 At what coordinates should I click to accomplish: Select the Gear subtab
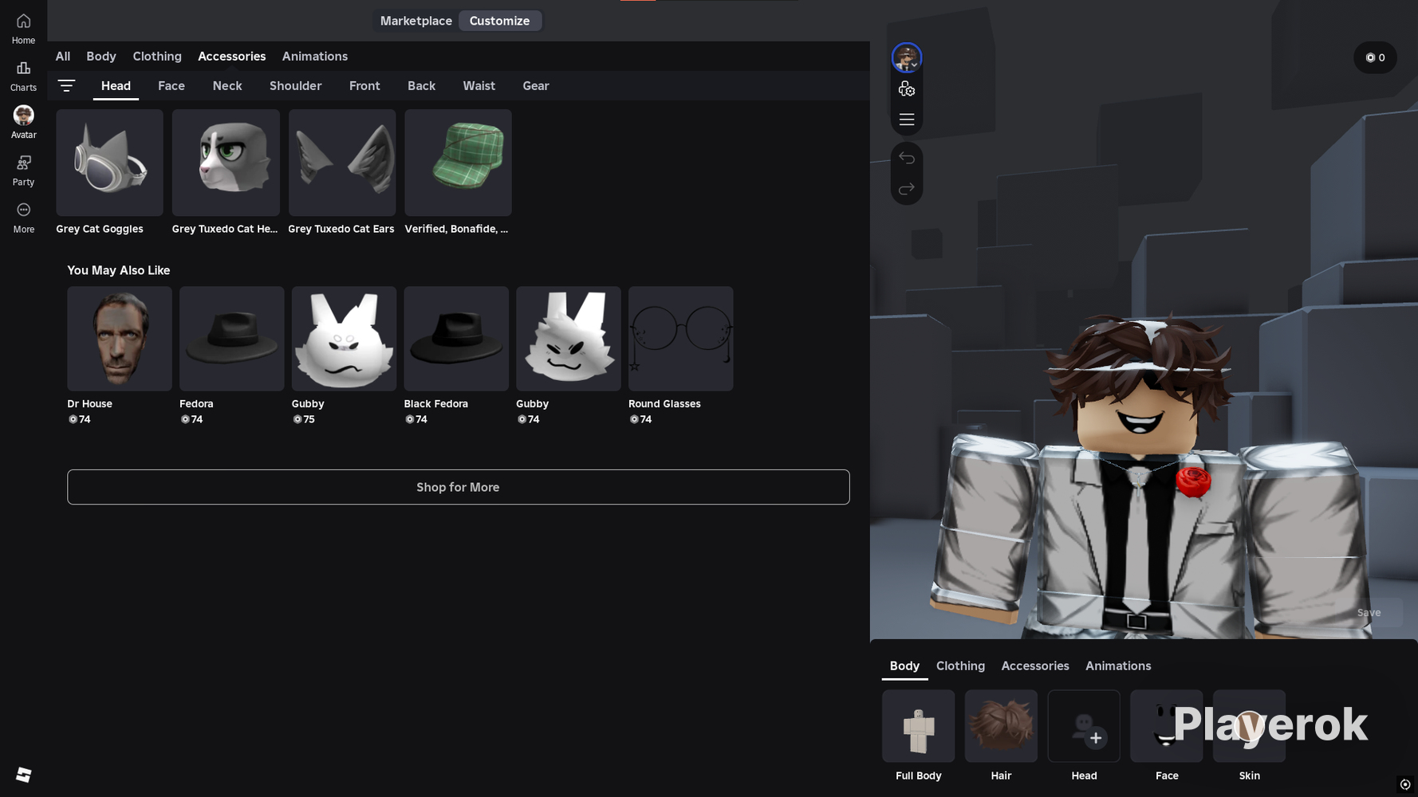(536, 86)
